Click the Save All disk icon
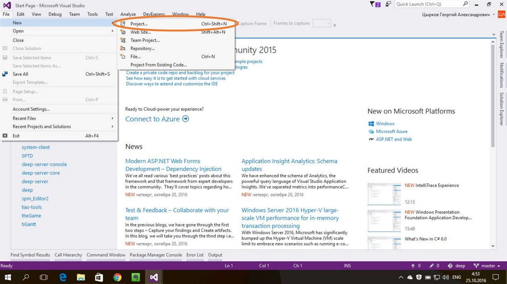507x284 pixels. tap(5, 74)
